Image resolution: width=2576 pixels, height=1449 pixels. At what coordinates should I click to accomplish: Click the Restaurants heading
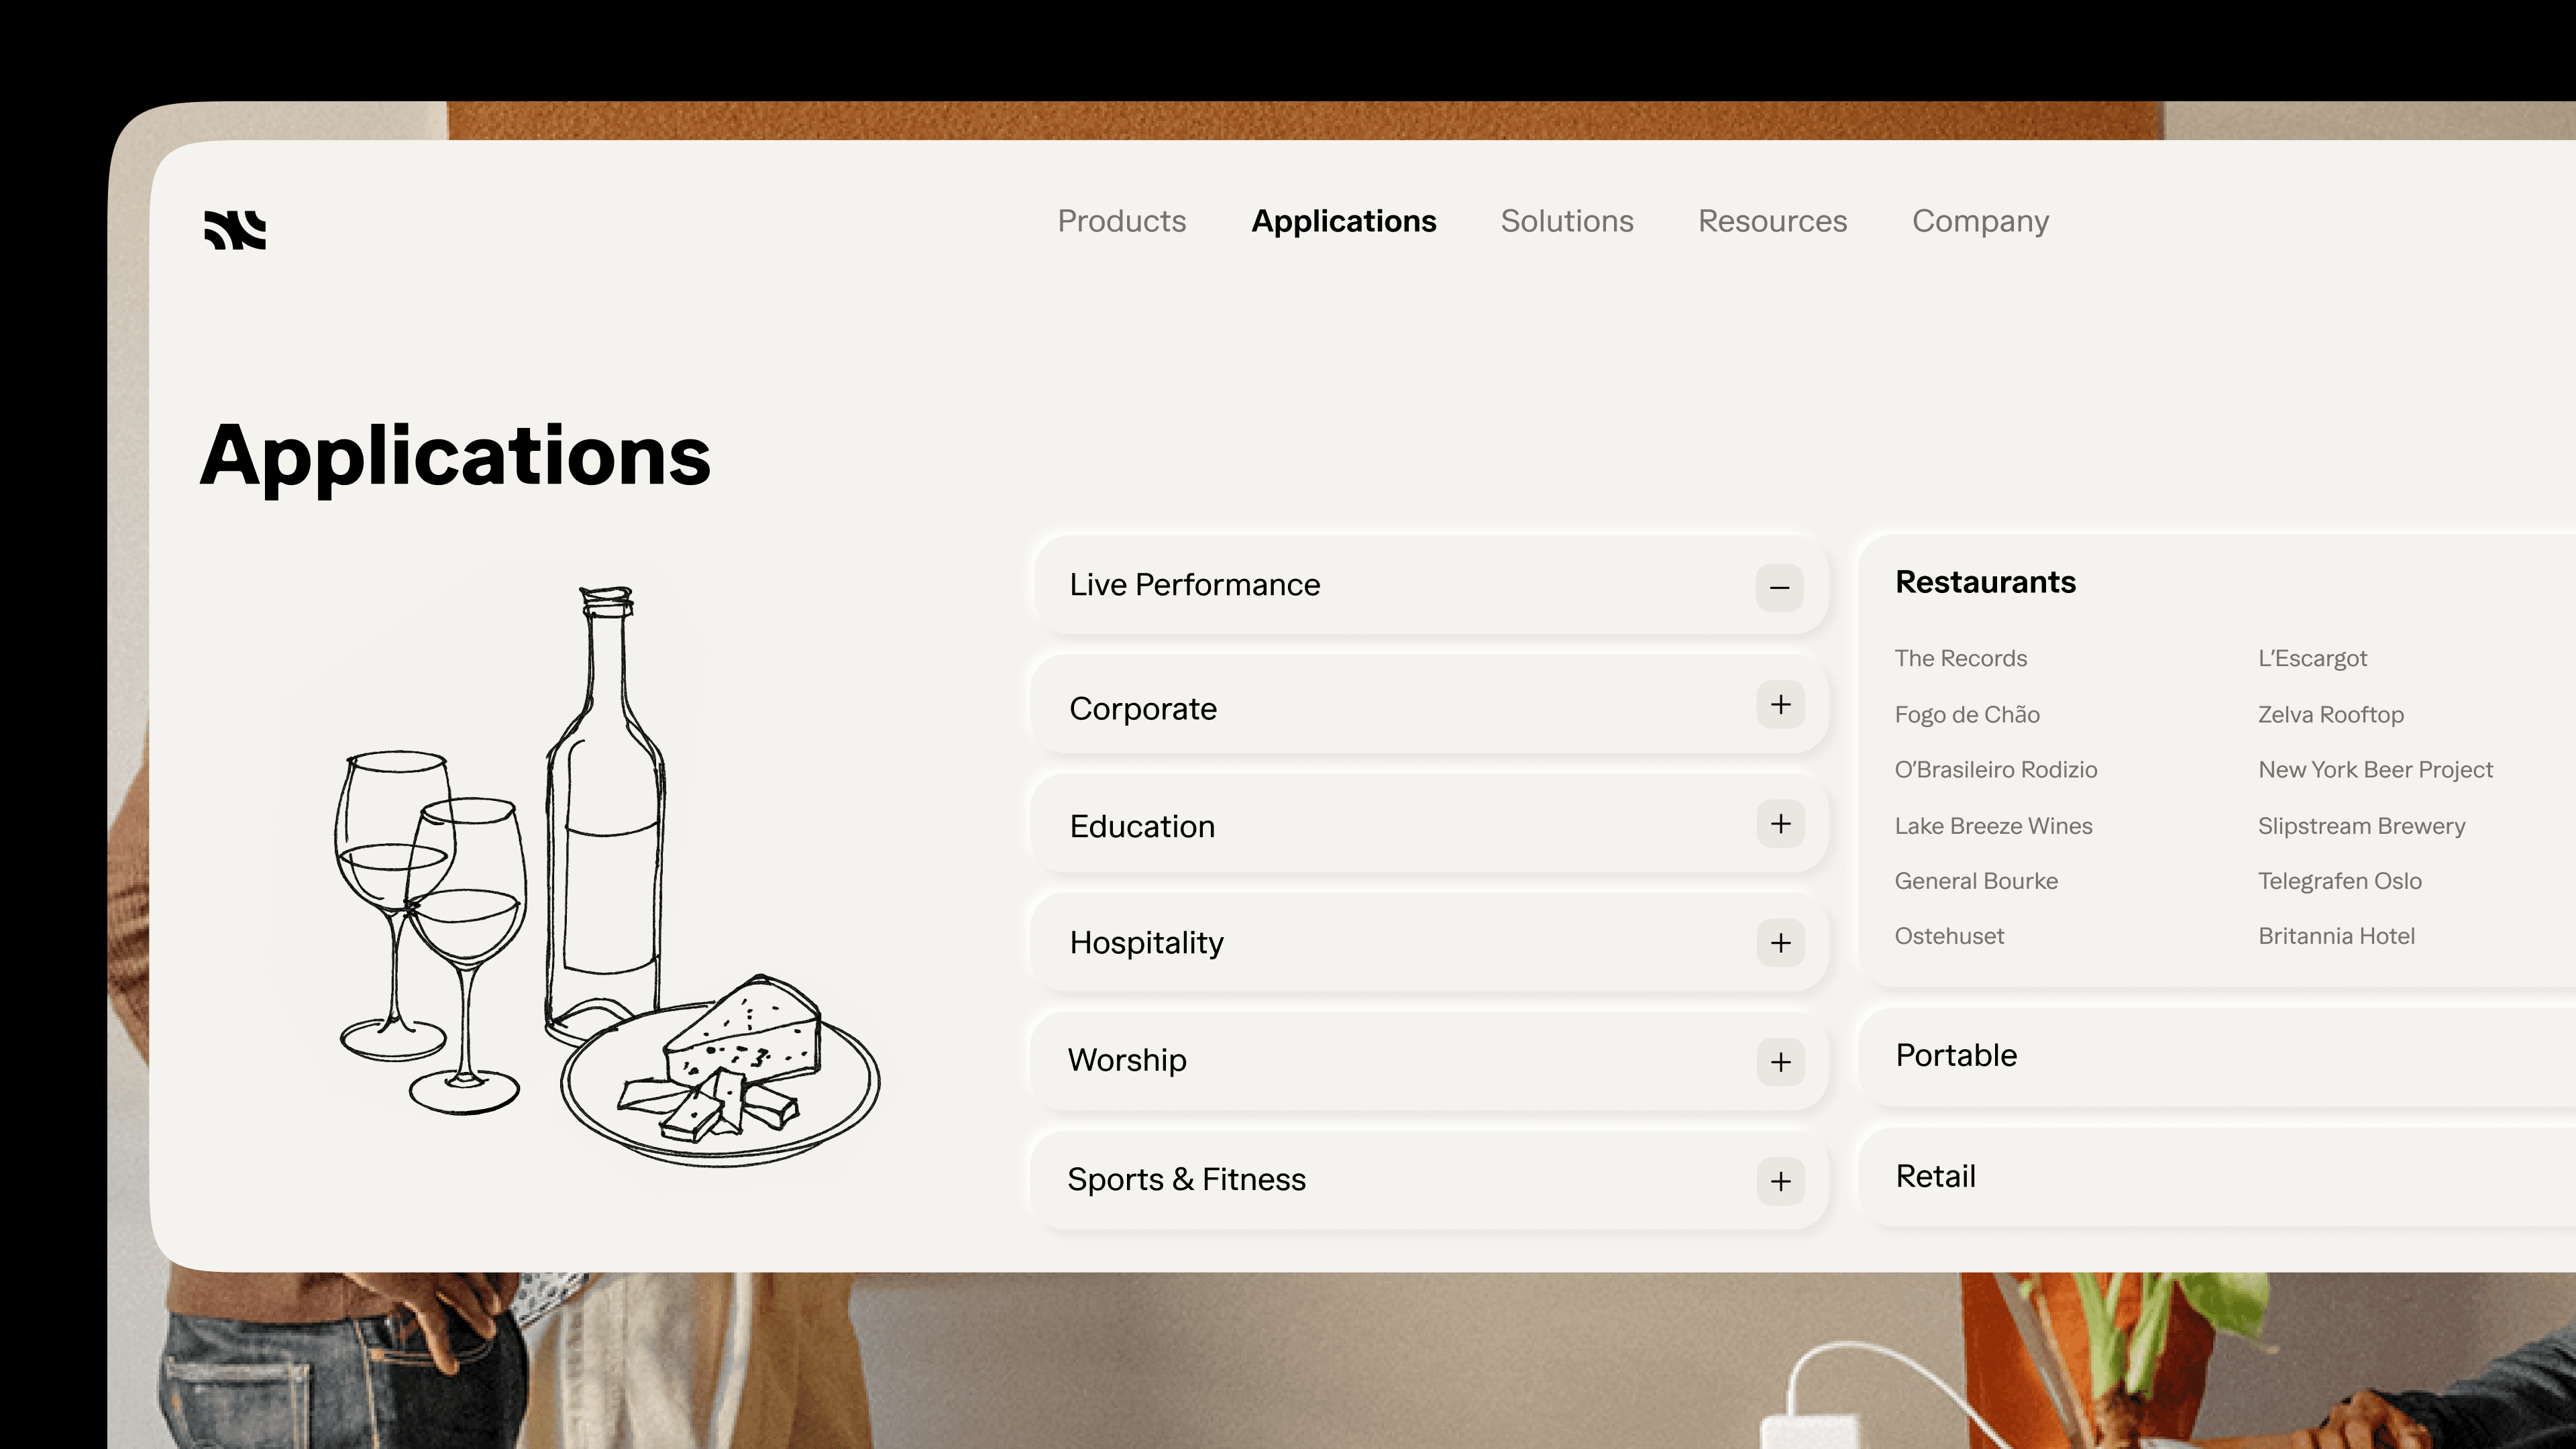pos(1985,582)
